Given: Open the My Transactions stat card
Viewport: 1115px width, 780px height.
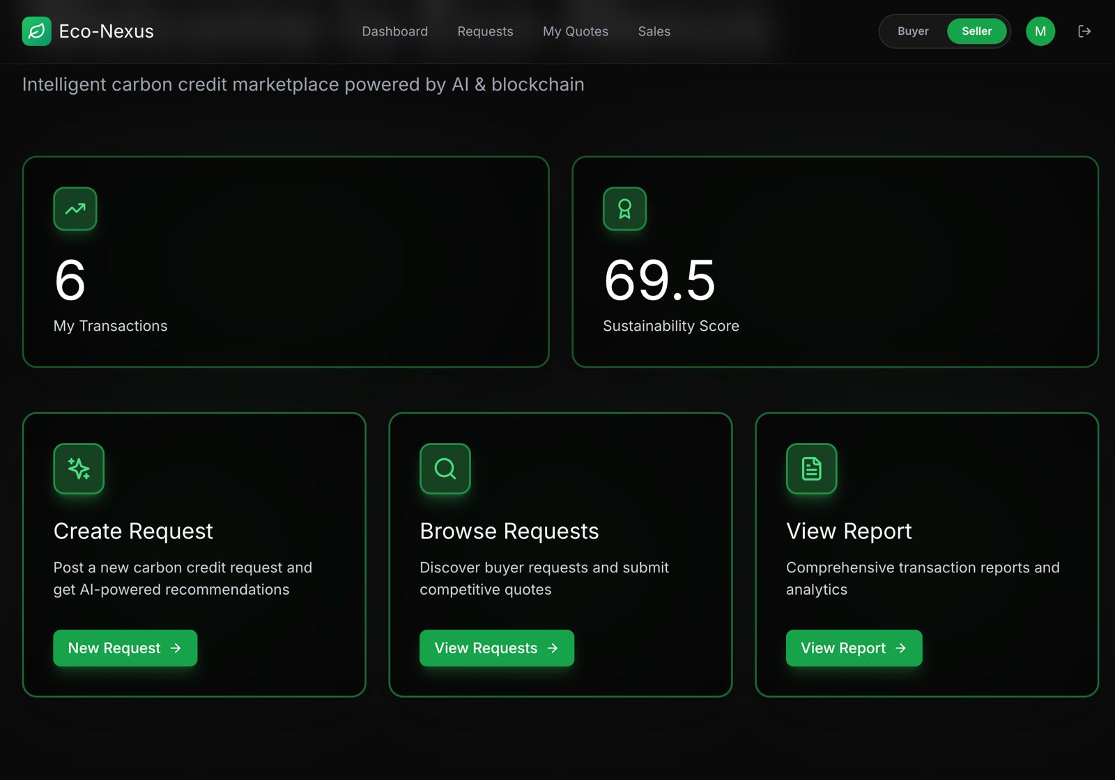Looking at the screenshot, I should (286, 262).
